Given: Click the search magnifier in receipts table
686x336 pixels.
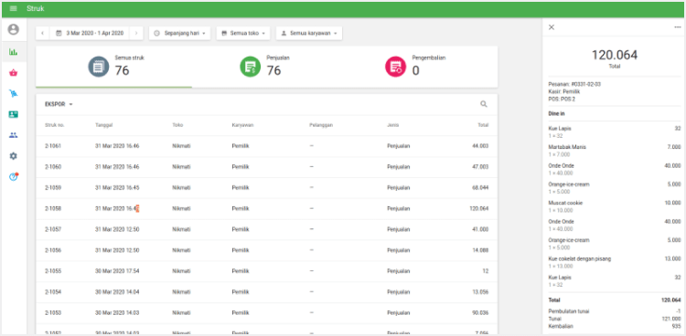Looking at the screenshot, I should coord(484,104).
